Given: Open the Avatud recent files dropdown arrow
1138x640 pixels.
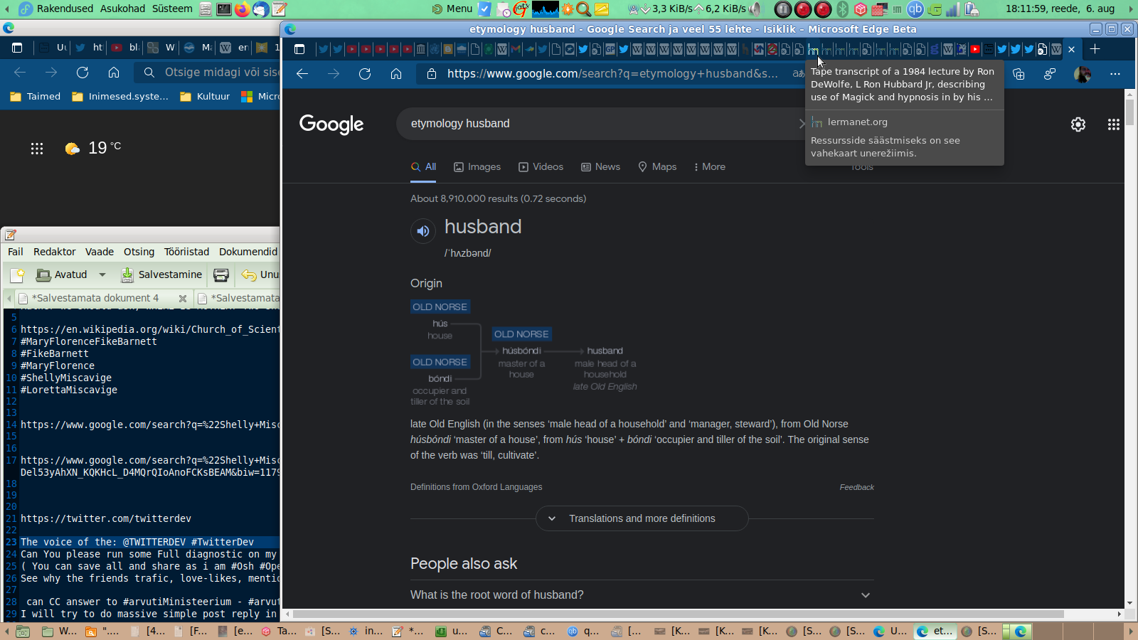Looking at the screenshot, I should pos(102,275).
